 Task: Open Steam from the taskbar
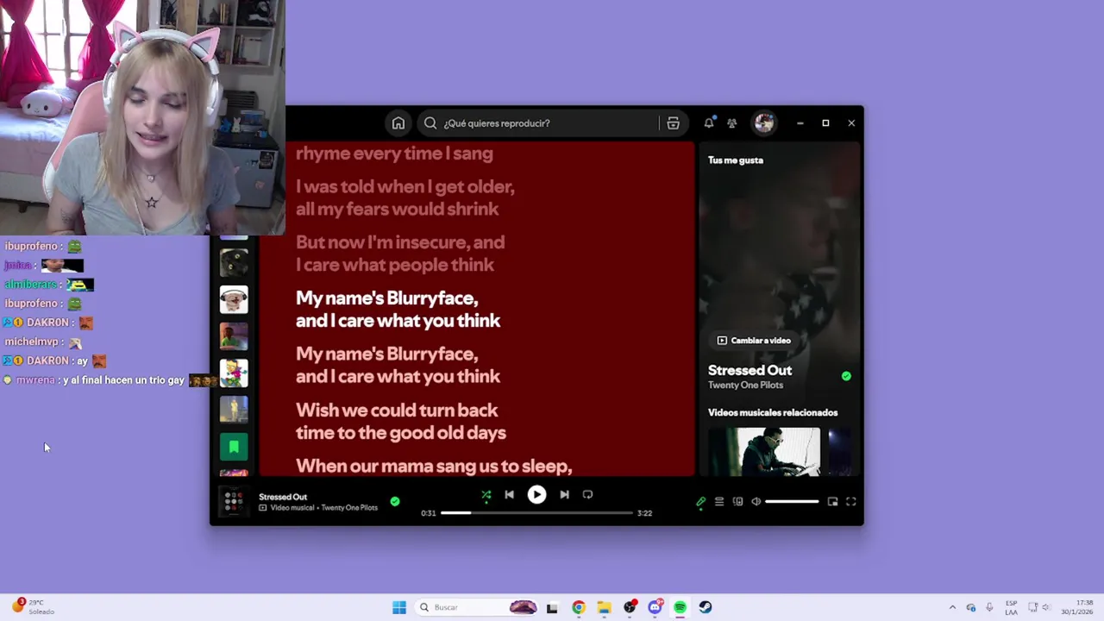(706, 607)
